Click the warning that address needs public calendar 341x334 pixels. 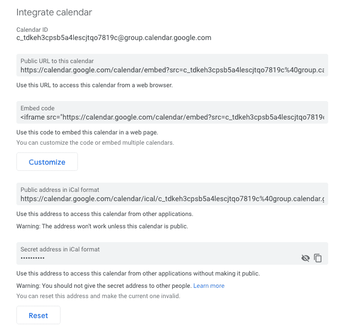102,226
